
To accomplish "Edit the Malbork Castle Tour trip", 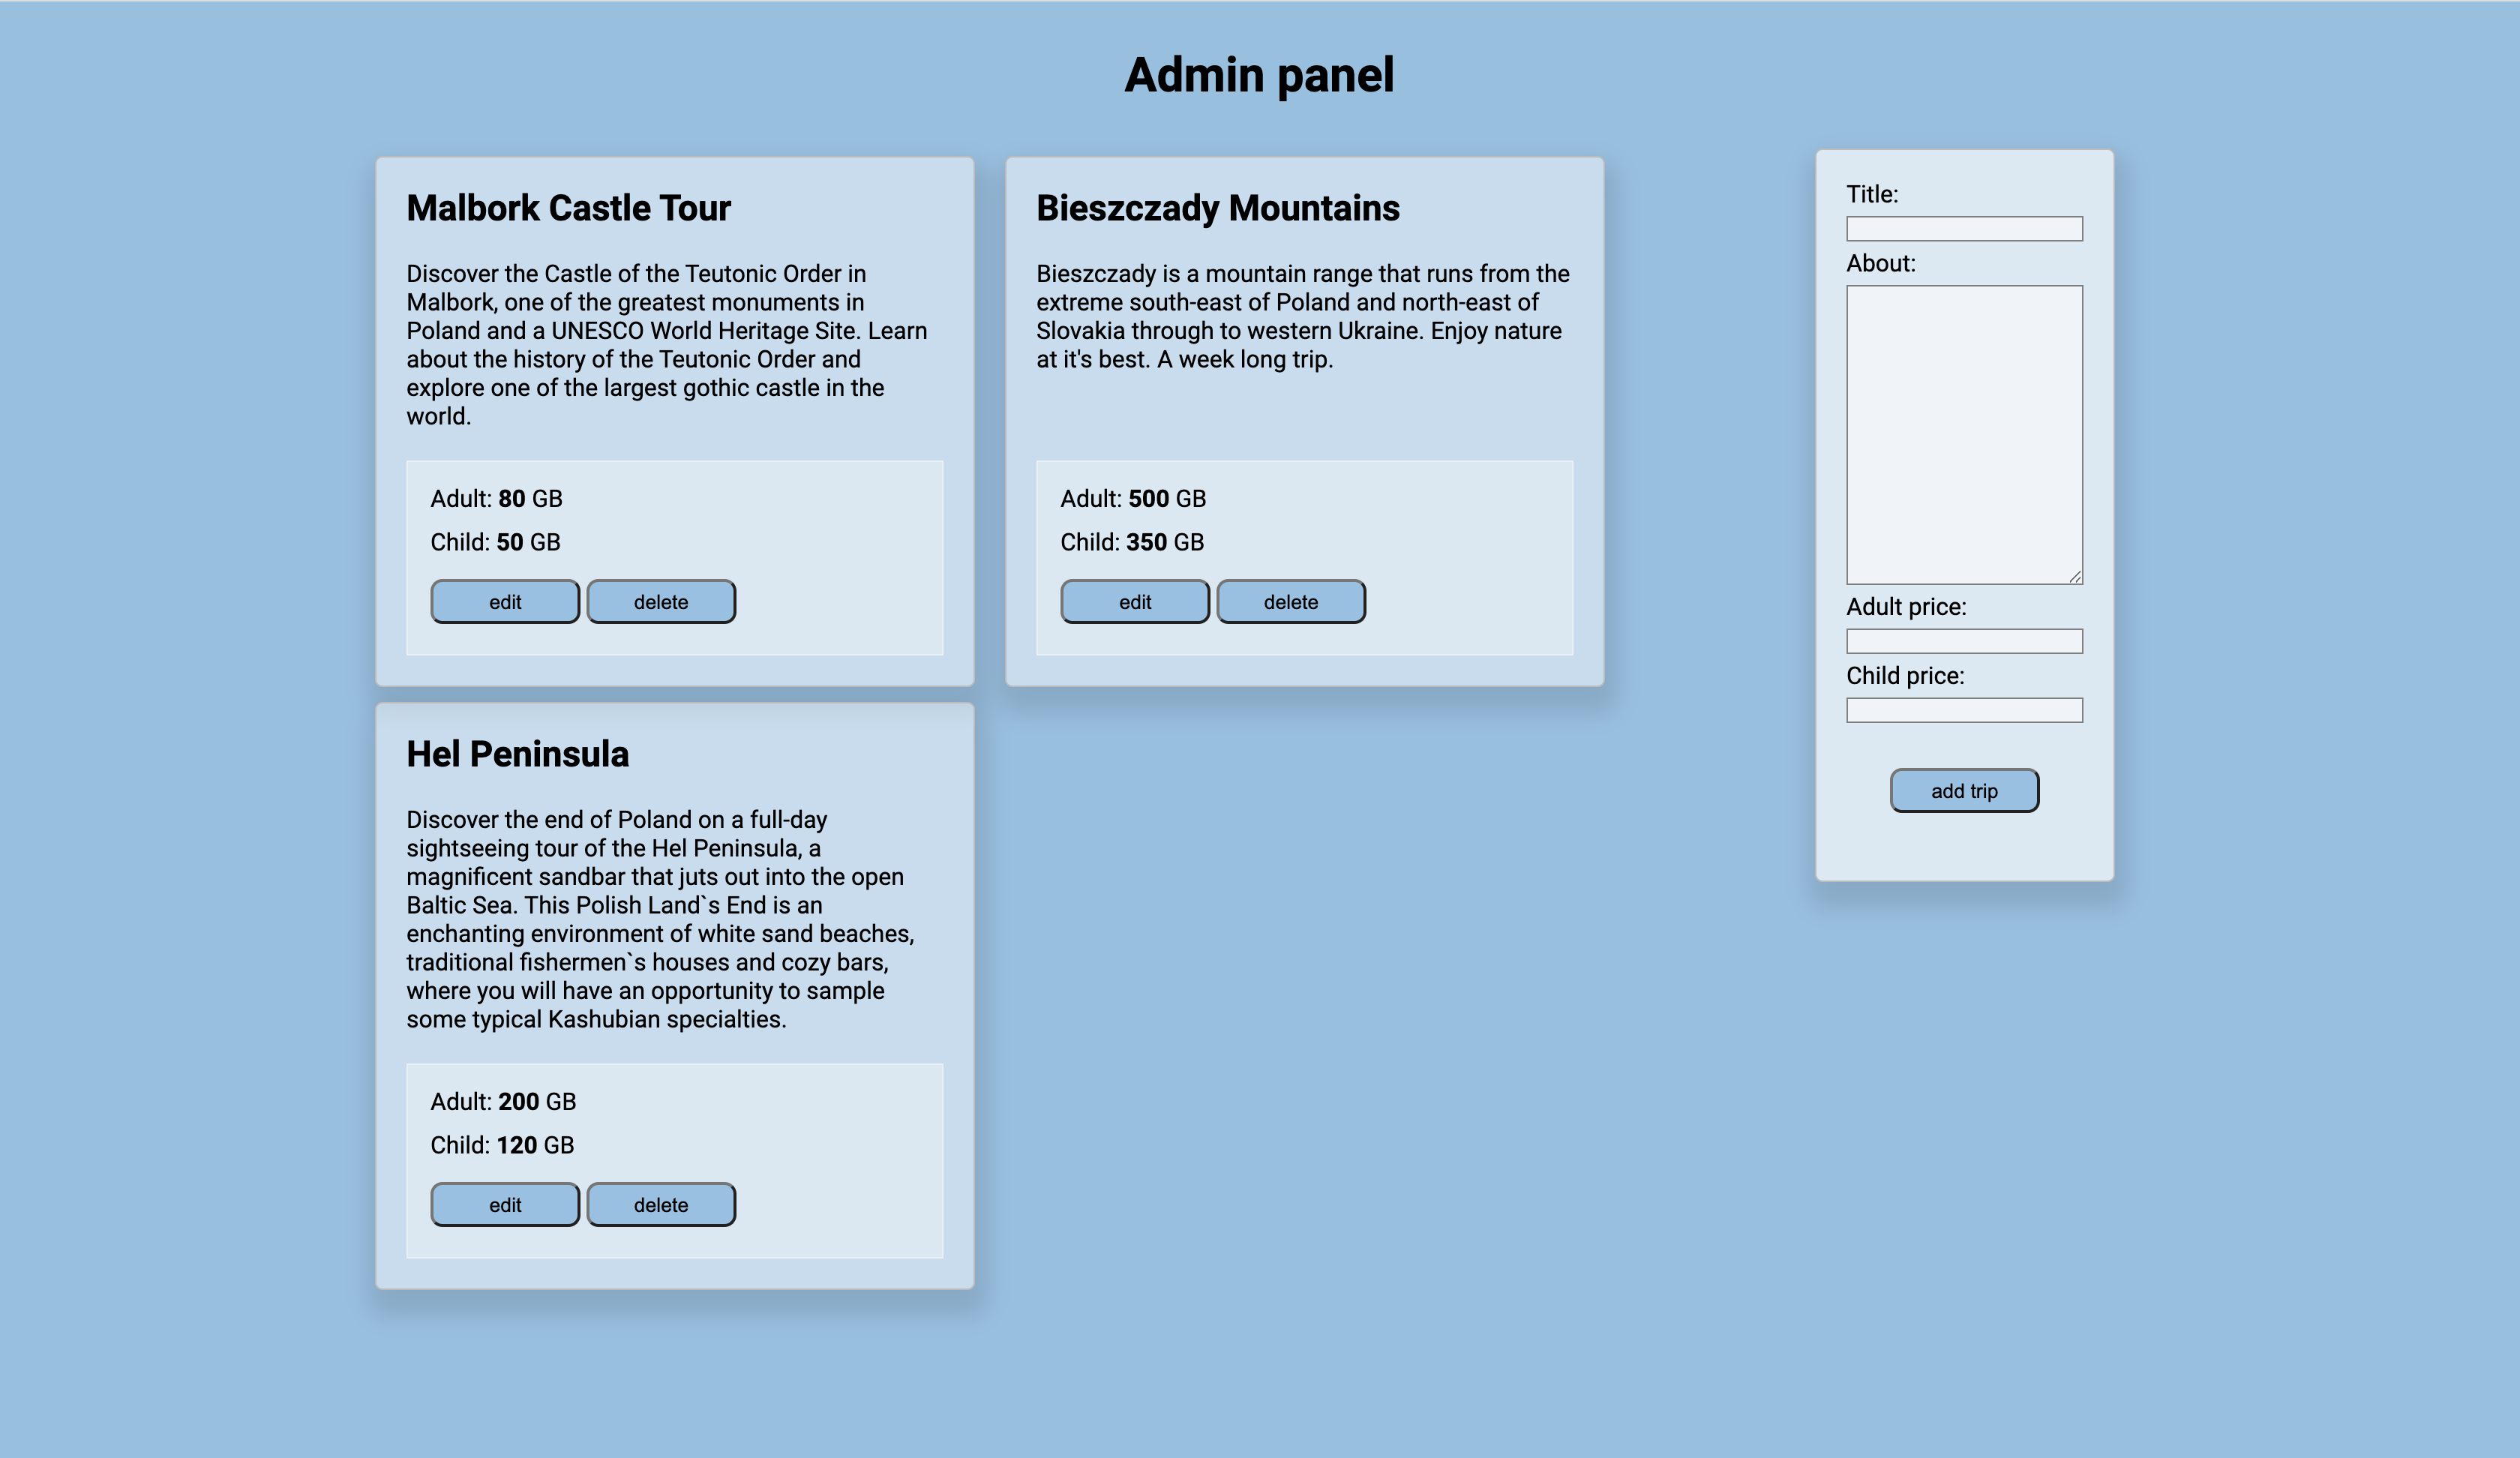I will [x=505, y=602].
